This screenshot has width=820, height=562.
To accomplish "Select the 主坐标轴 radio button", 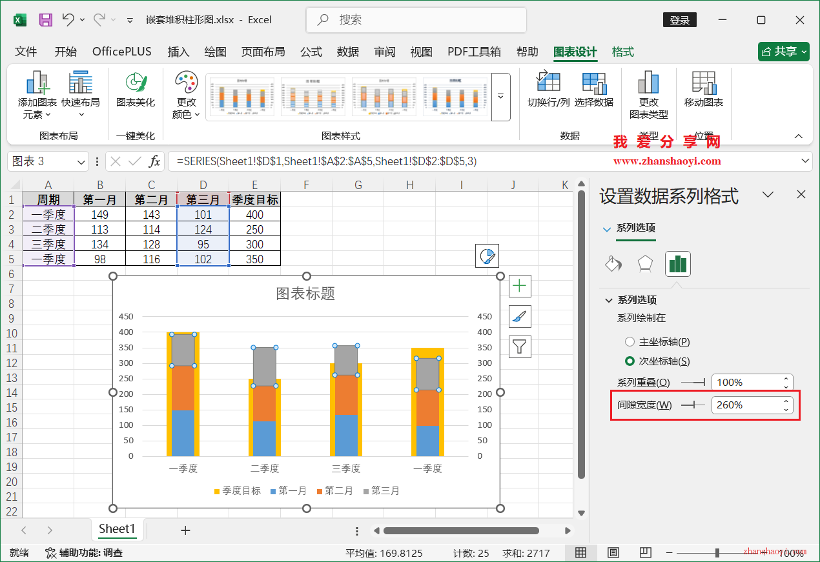I will (x=630, y=341).
